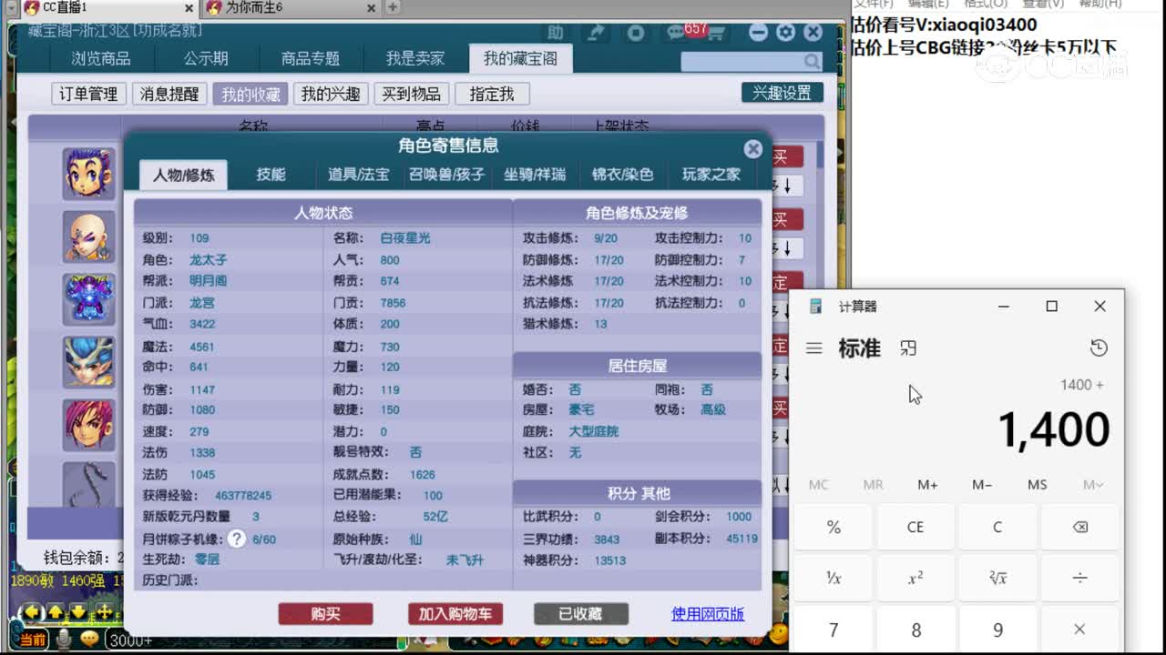Click the question mark beside 月饼粽子机缘
The height and width of the screenshot is (655, 1166).
[235, 539]
